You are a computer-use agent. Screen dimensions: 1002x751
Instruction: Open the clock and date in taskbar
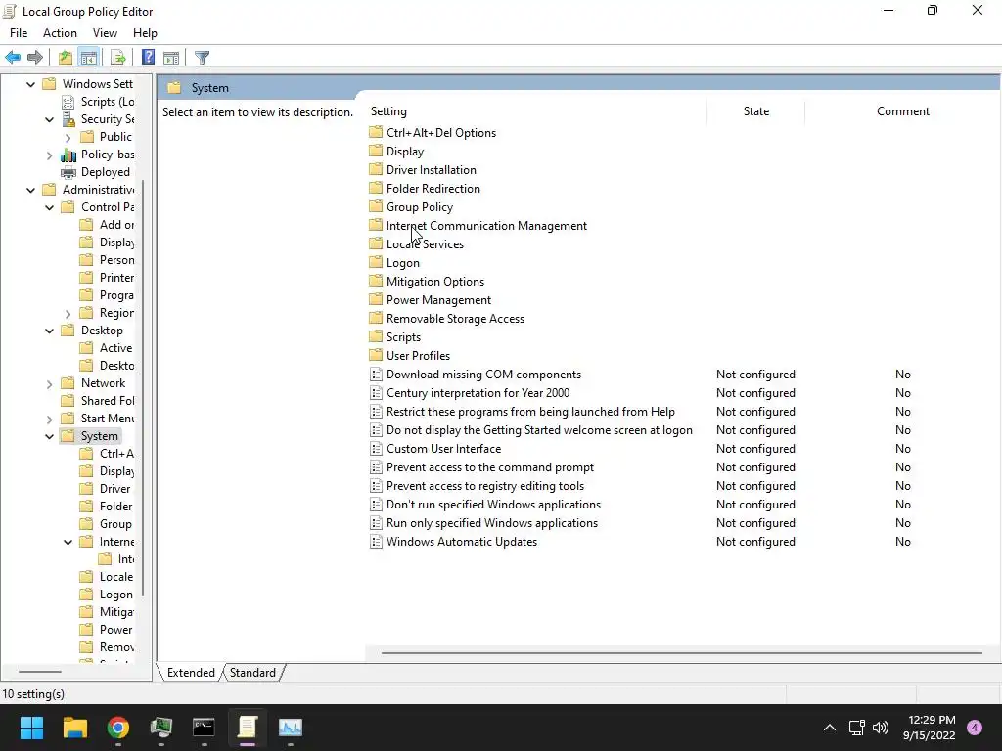pos(930,728)
